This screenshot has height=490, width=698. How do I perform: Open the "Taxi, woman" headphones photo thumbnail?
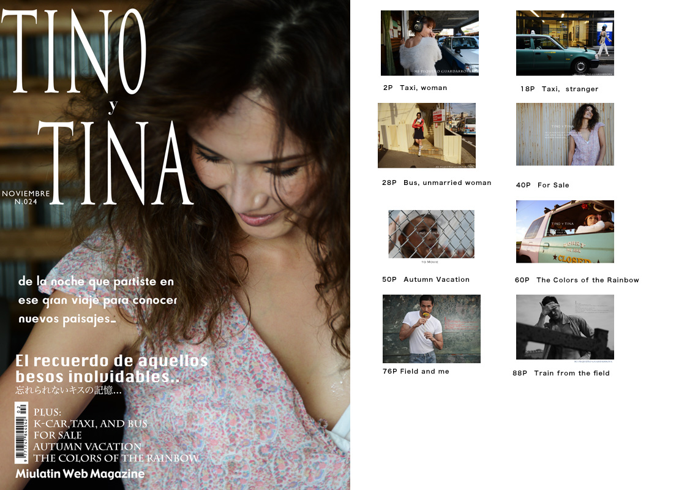(429, 43)
